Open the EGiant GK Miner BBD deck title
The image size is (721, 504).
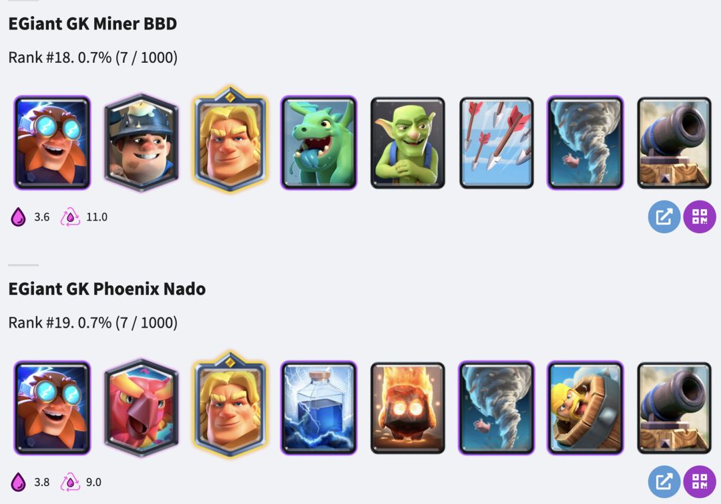92,23
